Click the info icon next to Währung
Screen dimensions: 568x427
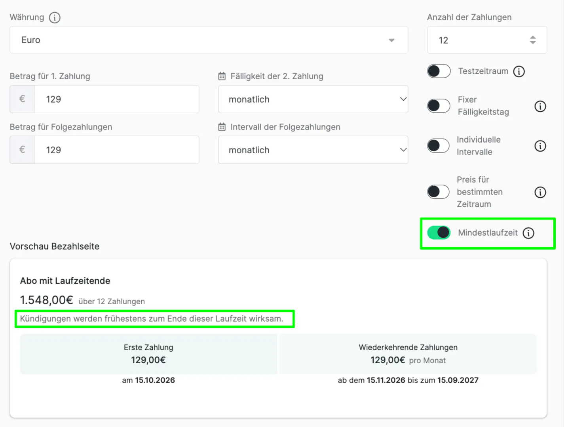point(55,17)
